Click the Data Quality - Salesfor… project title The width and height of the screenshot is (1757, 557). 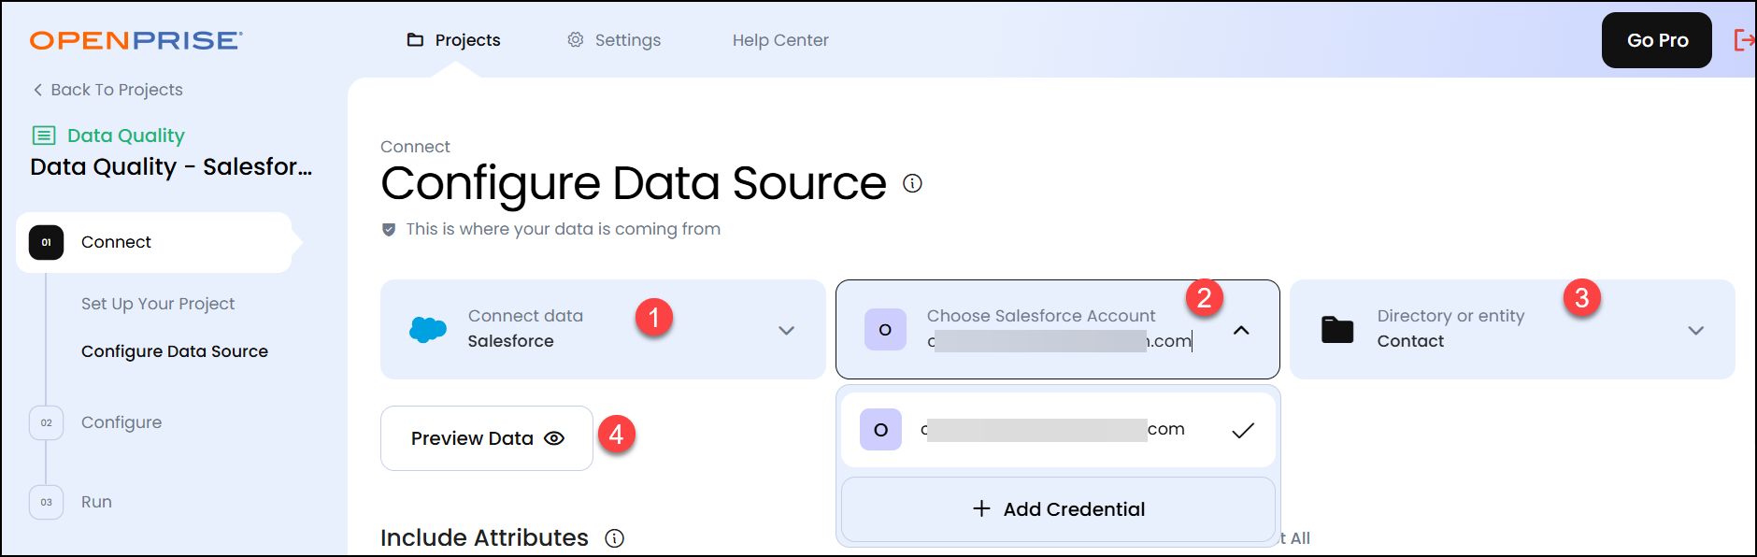click(171, 166)
